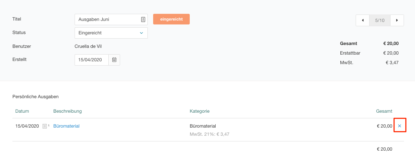The height and width of the screenshot is (157, 415).
Task: Click into the Titel field Ausgaben Juni
Action: click(107, 19)
